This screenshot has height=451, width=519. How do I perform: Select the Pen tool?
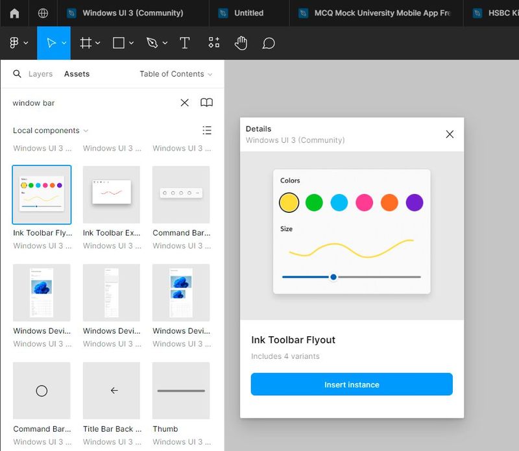pyautogui.click(x=152, y=43)
